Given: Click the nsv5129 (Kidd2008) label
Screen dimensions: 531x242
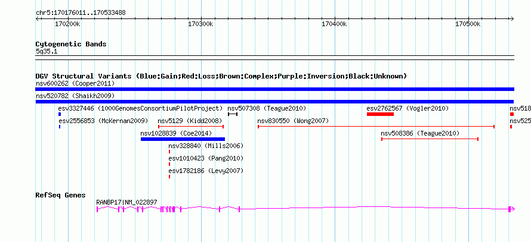Looking at the screenshot, I should click(x=190, y=121).
